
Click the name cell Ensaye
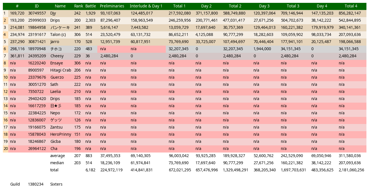tap(57, 63)
